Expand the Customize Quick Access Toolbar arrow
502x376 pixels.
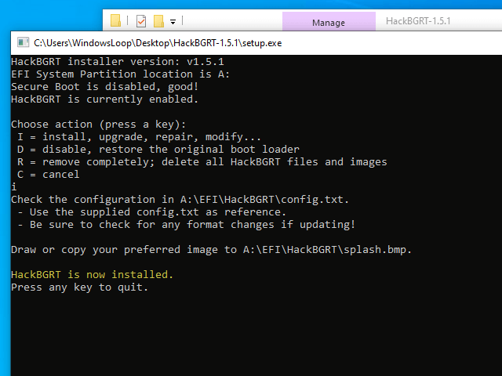tap(173, 22)
